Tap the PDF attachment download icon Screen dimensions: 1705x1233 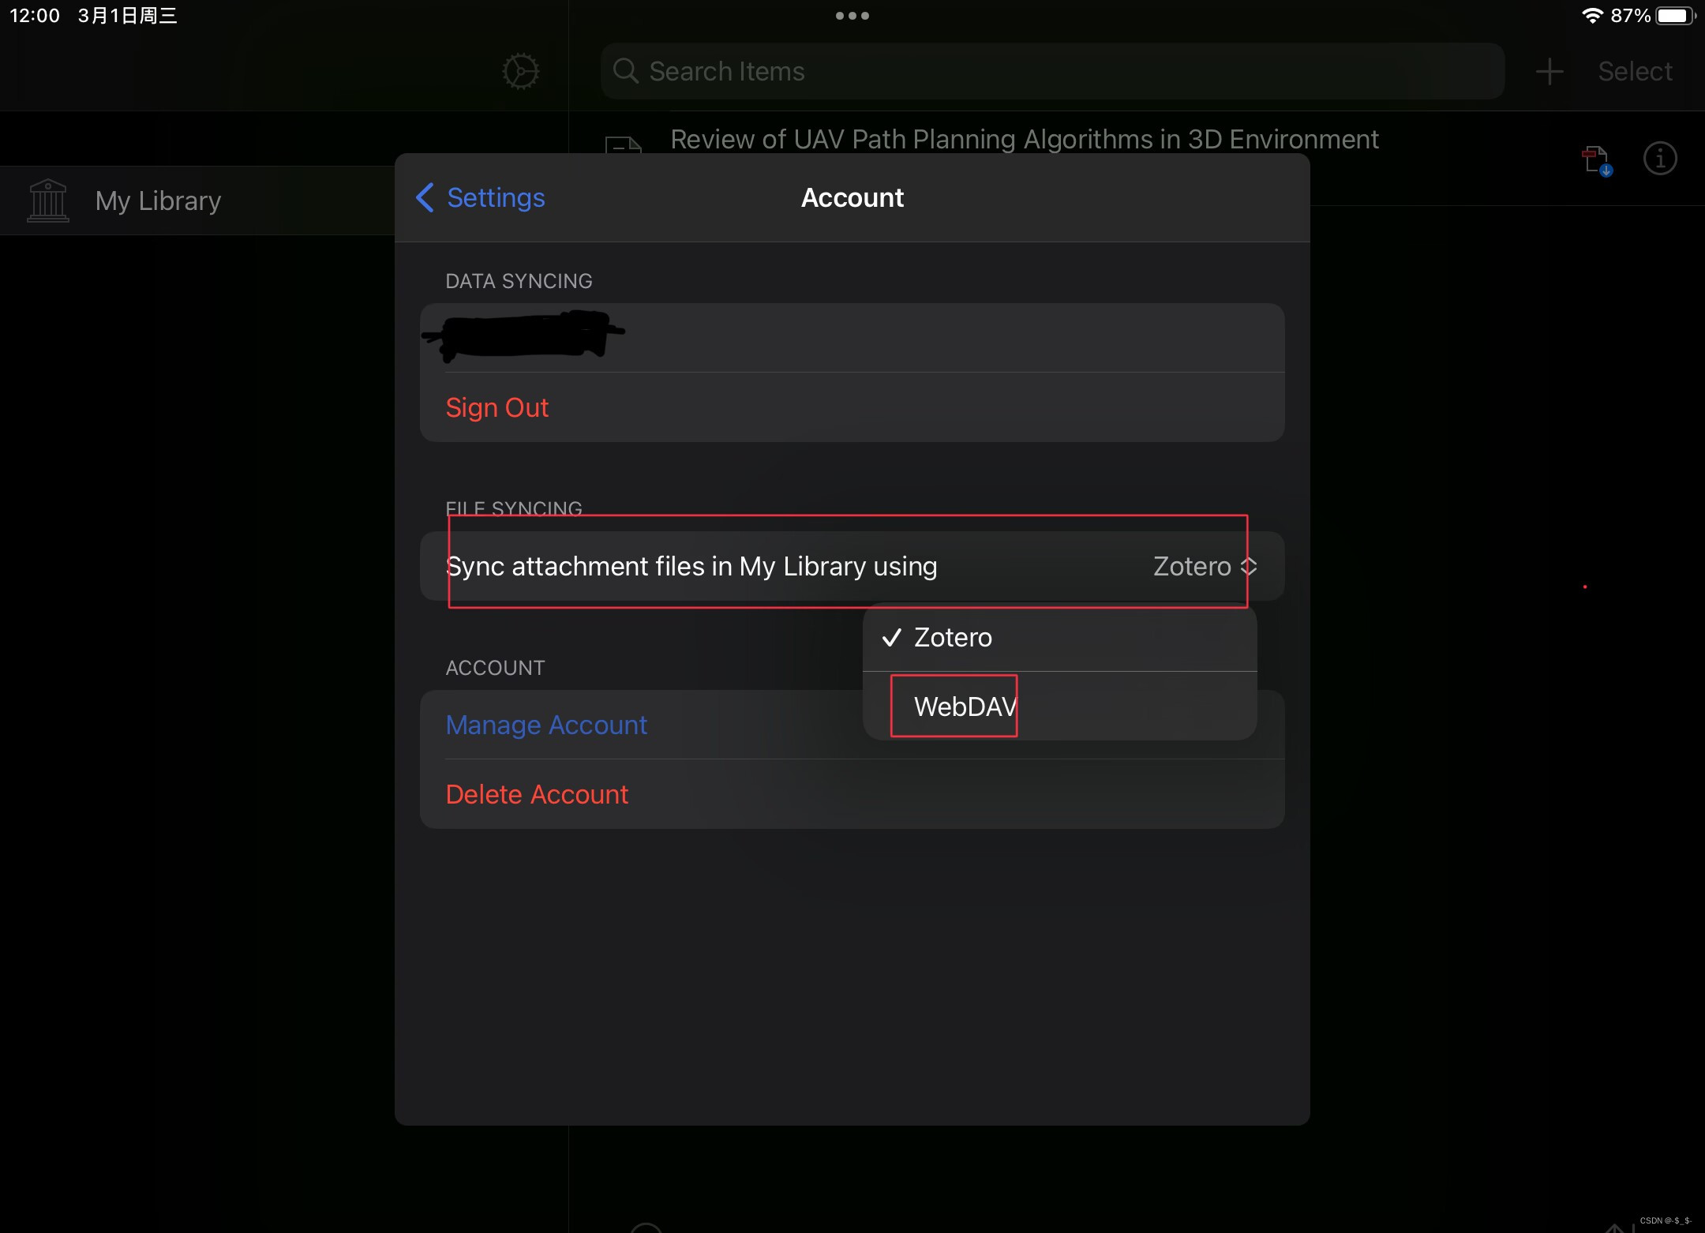[1596, 160]
